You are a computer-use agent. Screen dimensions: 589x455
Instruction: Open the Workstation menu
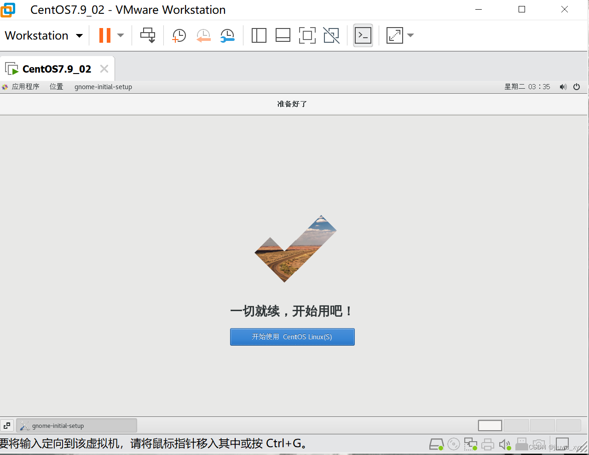[44, 35]
